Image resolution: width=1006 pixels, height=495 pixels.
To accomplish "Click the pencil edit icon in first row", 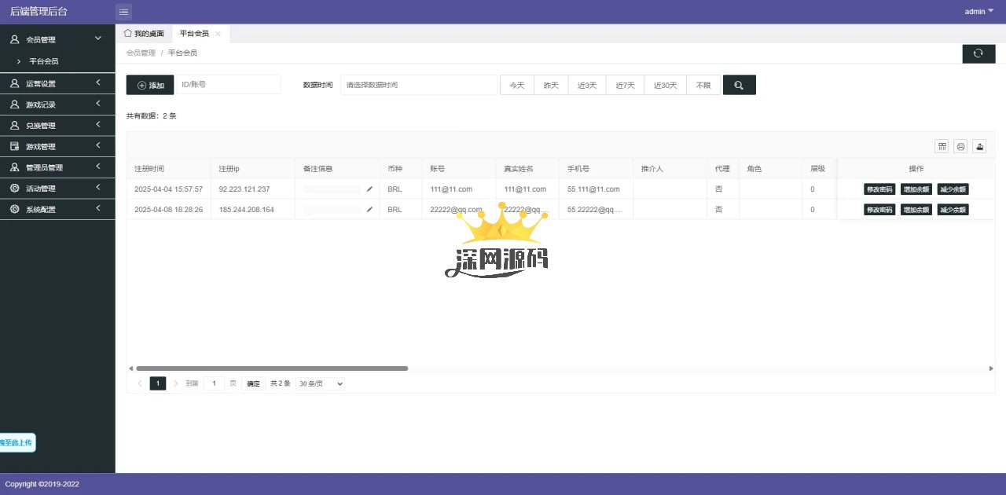I will [x=369, y=189].
